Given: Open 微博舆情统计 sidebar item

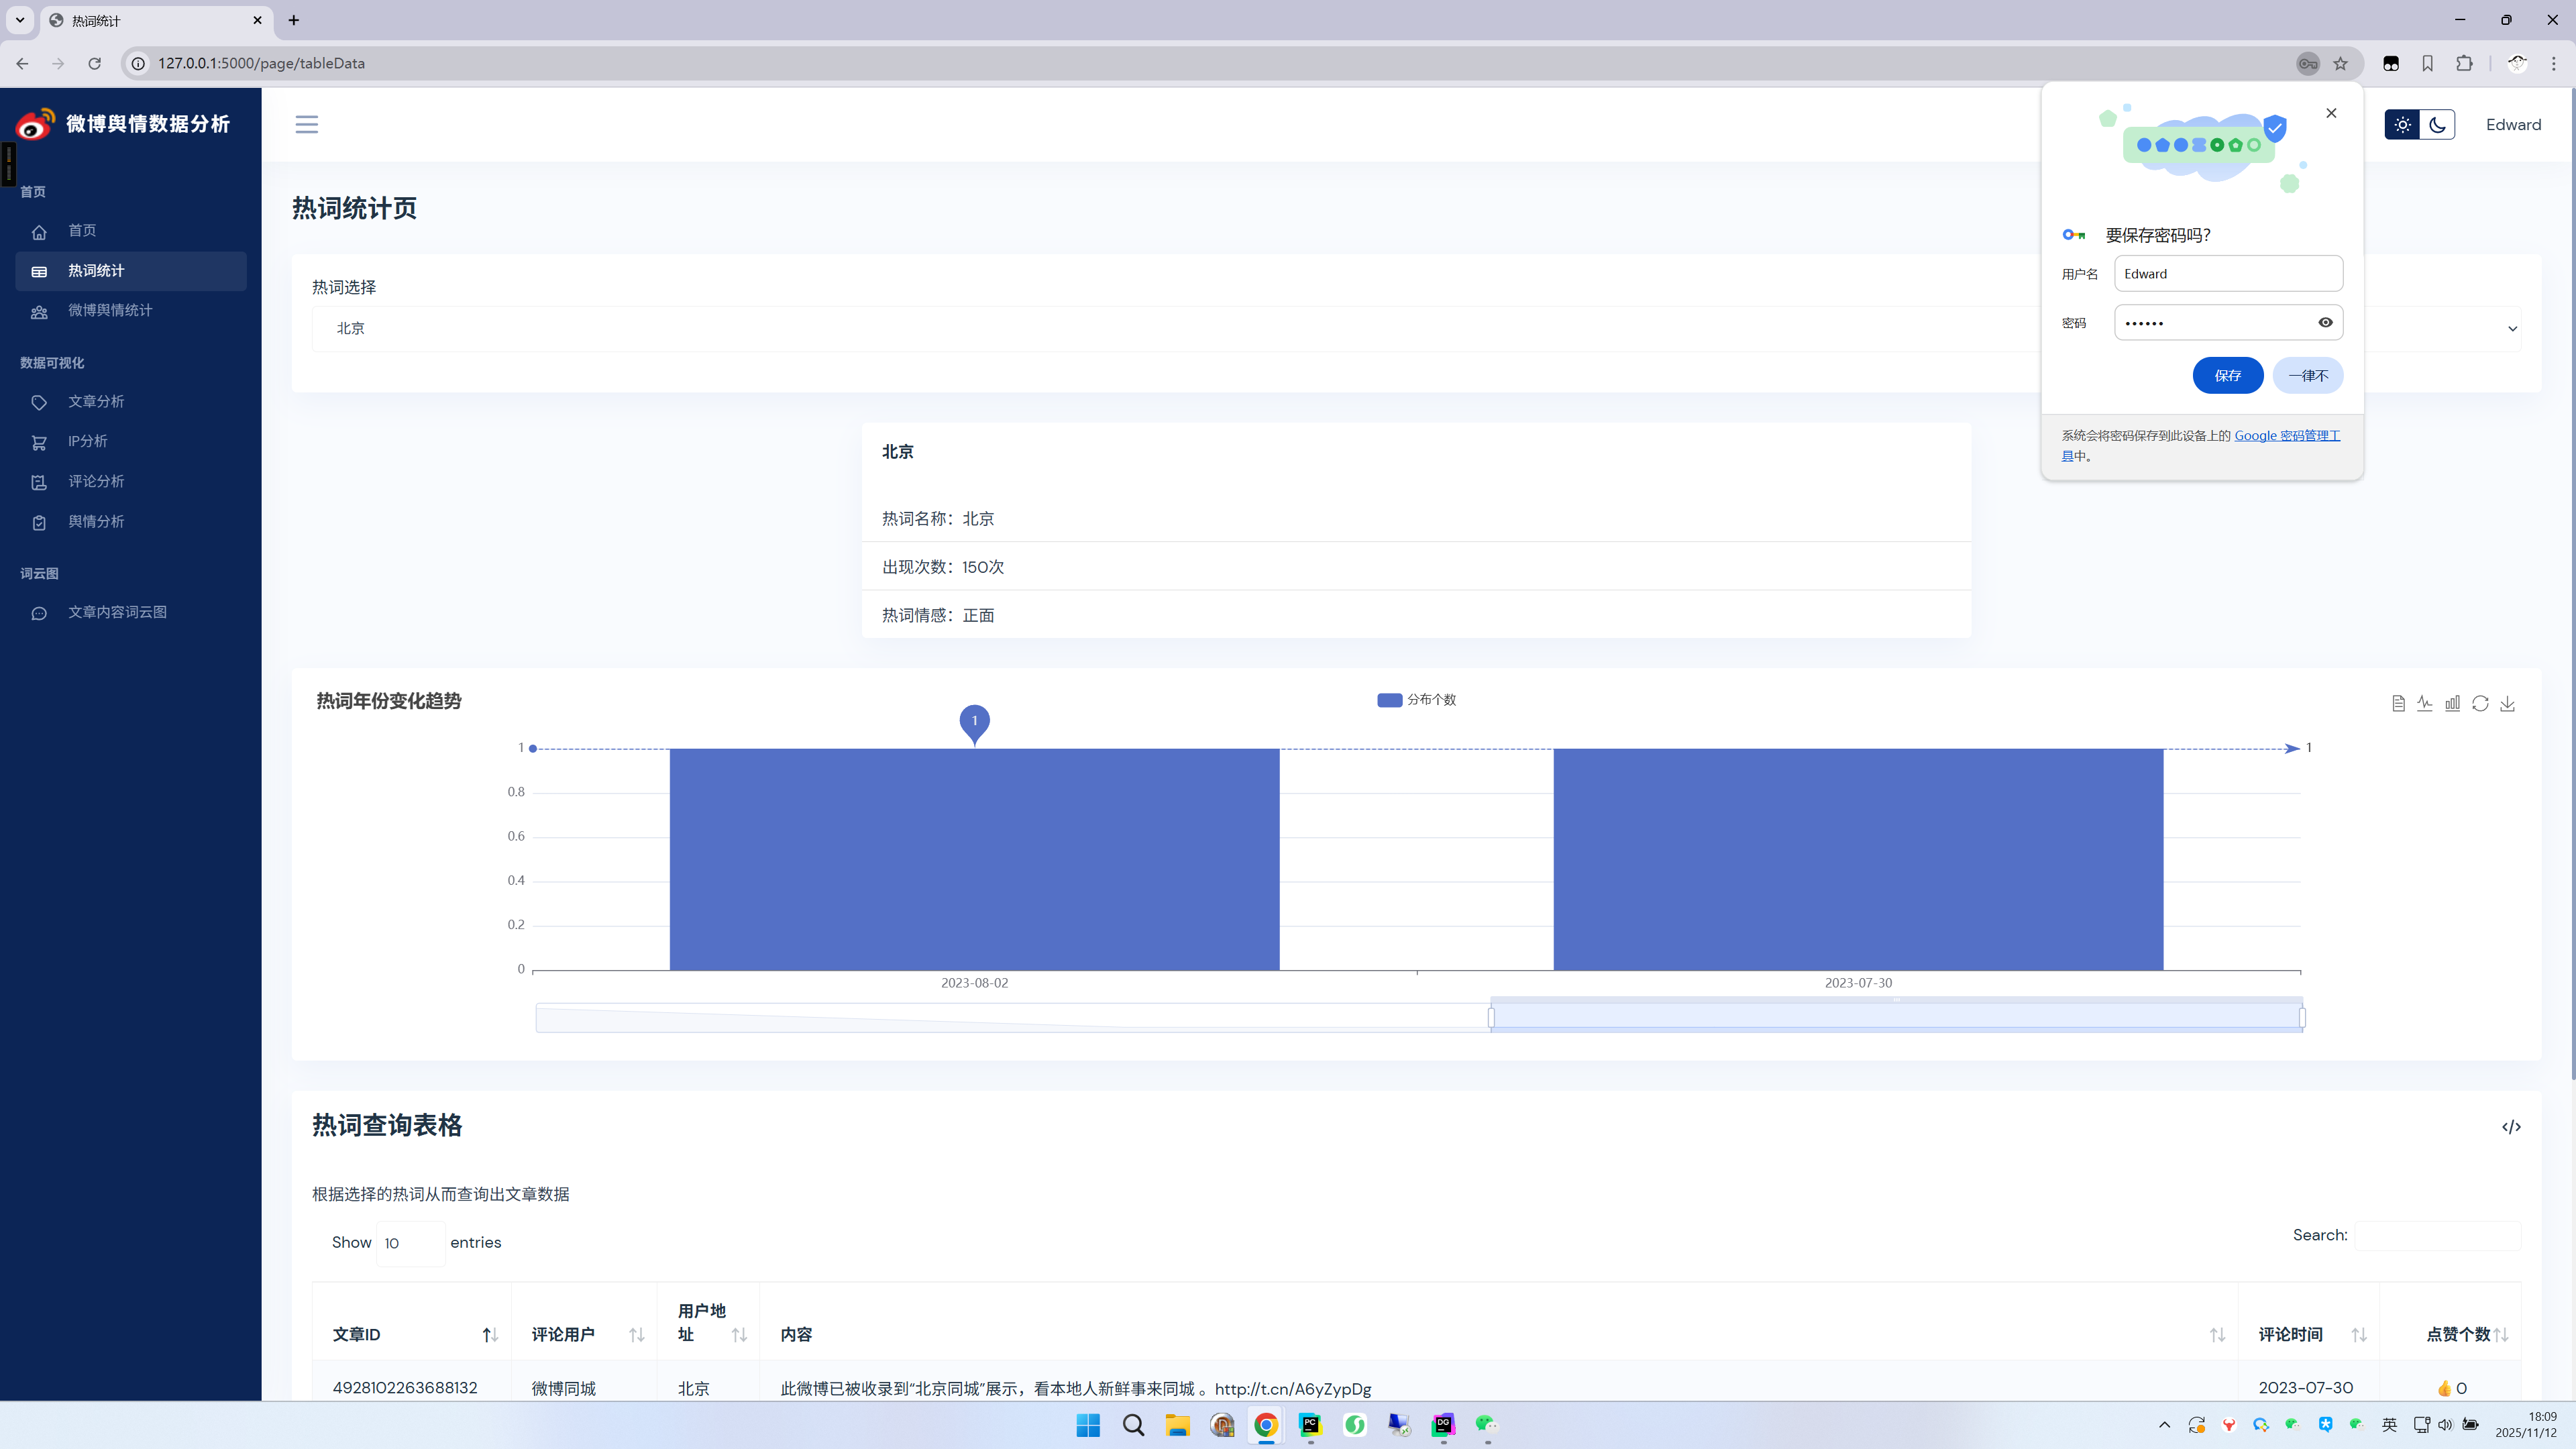Looking at the screenshot, I should (110, 310).
